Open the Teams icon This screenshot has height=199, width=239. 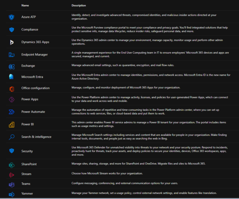12,185
